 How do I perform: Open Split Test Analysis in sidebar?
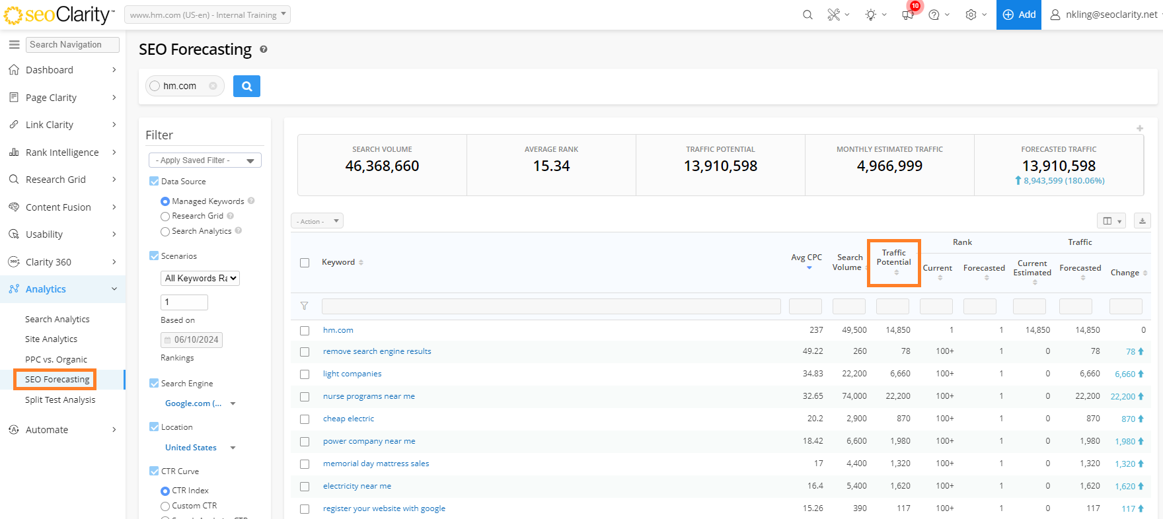[x=60, y=400]
